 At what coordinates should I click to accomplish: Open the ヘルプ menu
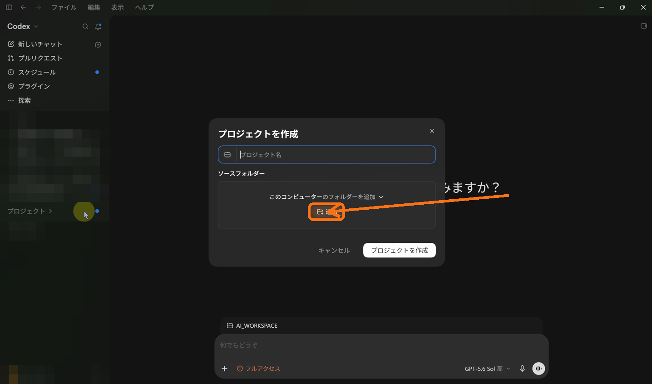pos(144,7)
